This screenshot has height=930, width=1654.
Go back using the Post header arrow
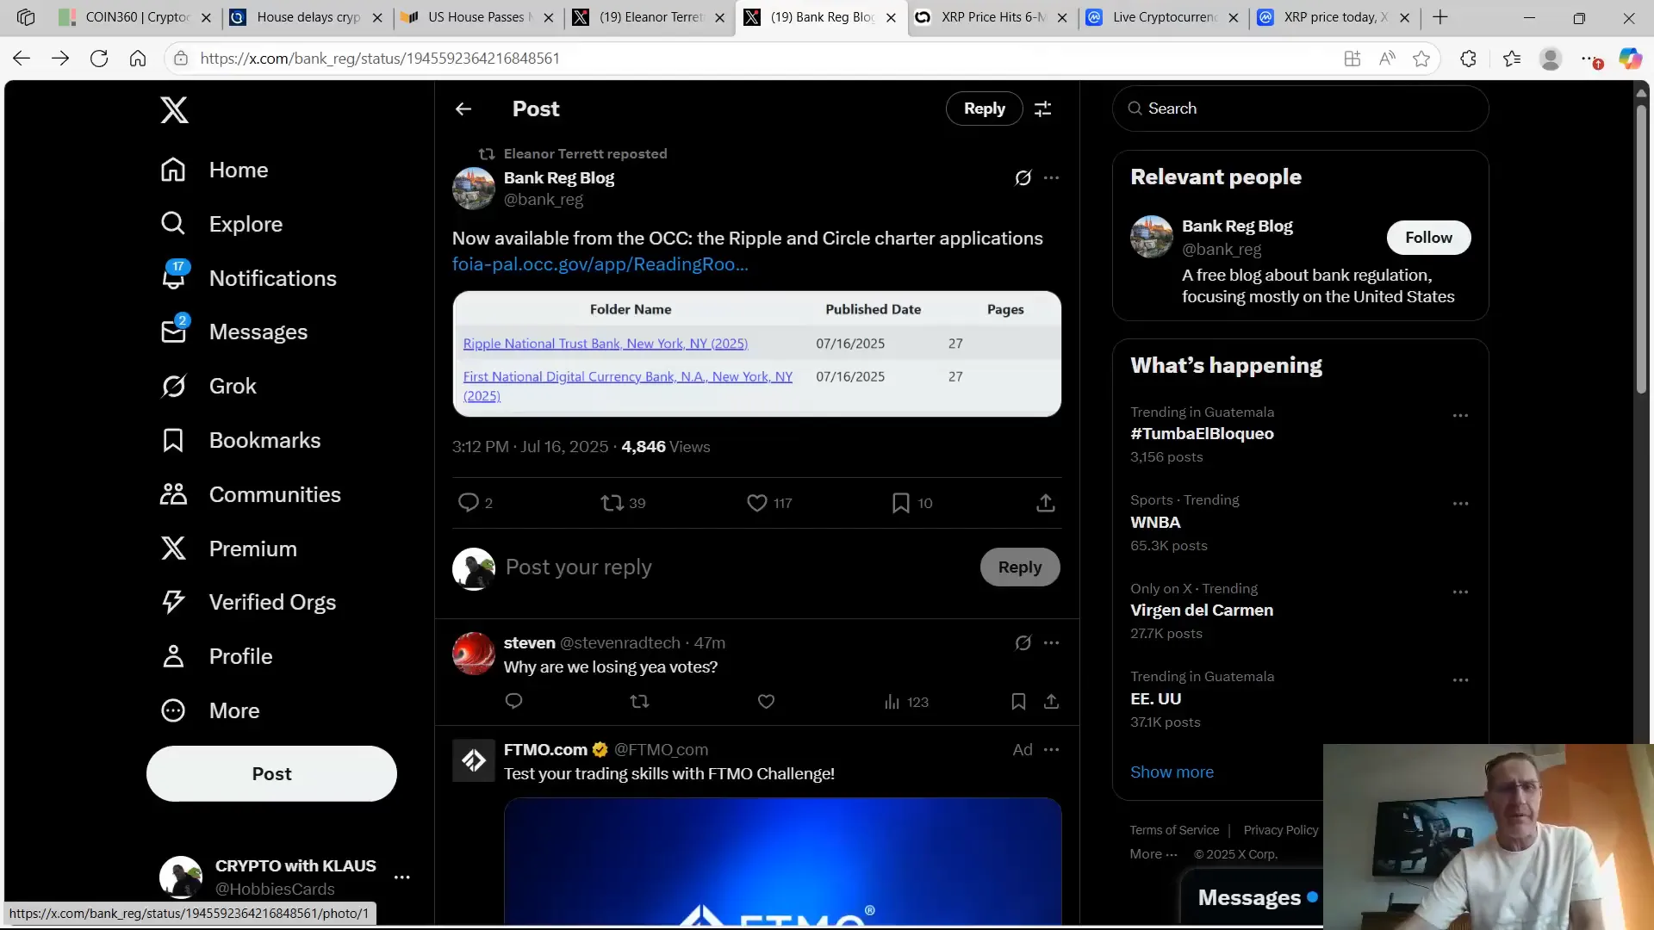click(x=463, y=108)
